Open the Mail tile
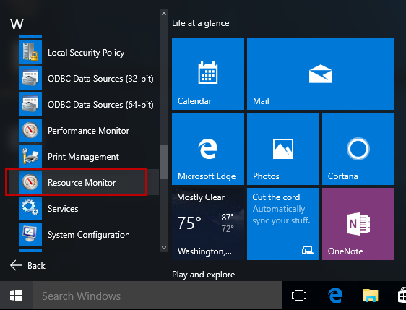Screen dimensions: 406x310 tap(321, 74)
